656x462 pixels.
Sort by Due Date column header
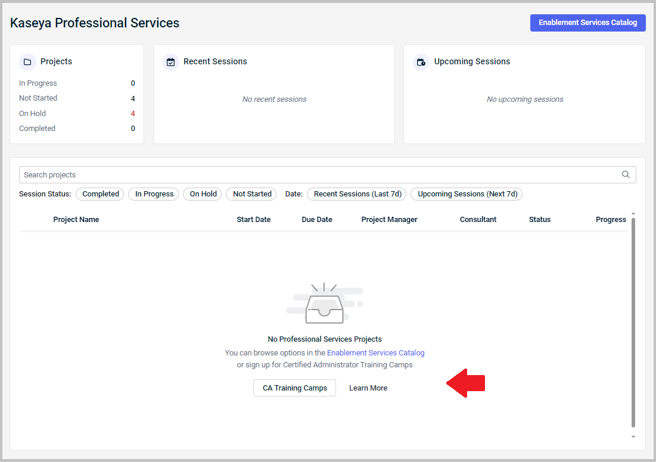click(x=316, y=220)
